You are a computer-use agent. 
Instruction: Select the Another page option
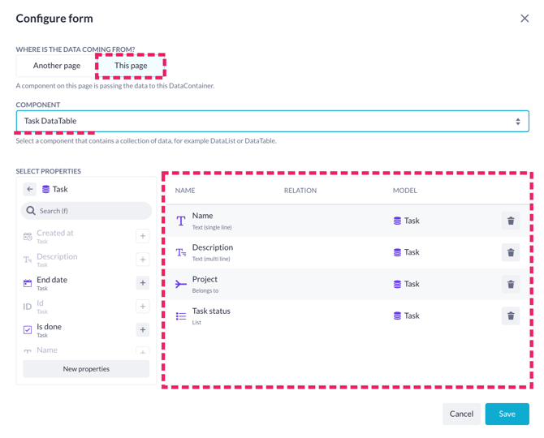[x=57, y=66]
